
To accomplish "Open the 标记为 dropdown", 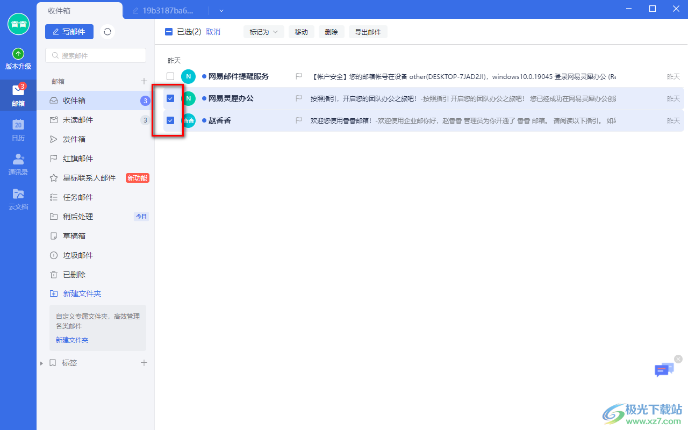I will click(x=264, y=32).
